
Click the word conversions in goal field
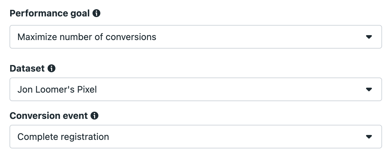(x=131, y=37)
